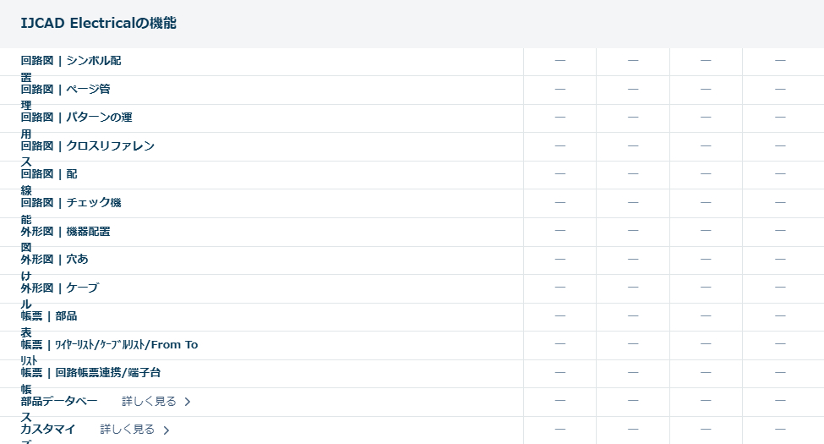Click the 帳票 | 回路帳票連携/端子台帳 feature label
The height and width of the screenshot is (444, 824).
(x=90, y=372)
